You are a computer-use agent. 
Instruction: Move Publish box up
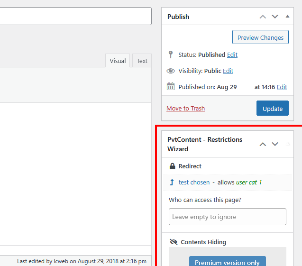point(263,17)
